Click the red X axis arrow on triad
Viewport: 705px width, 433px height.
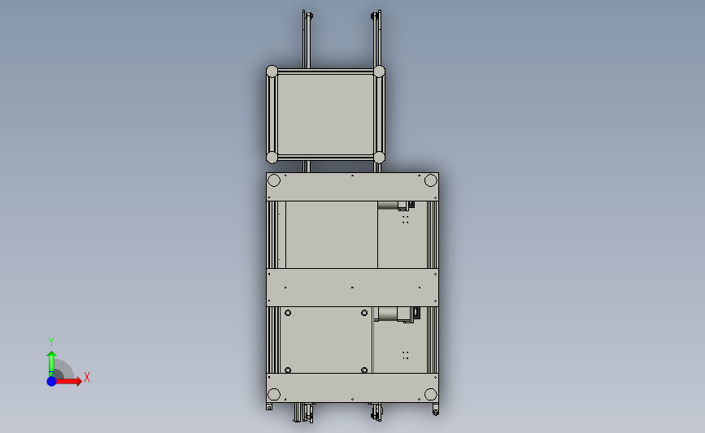[x=69, y=381]
